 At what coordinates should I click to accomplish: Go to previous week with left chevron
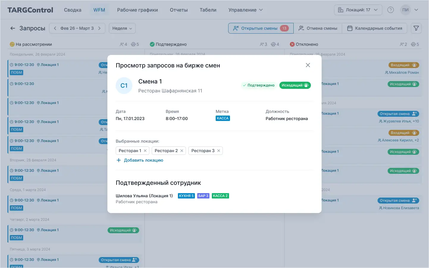tap(55, 28)
